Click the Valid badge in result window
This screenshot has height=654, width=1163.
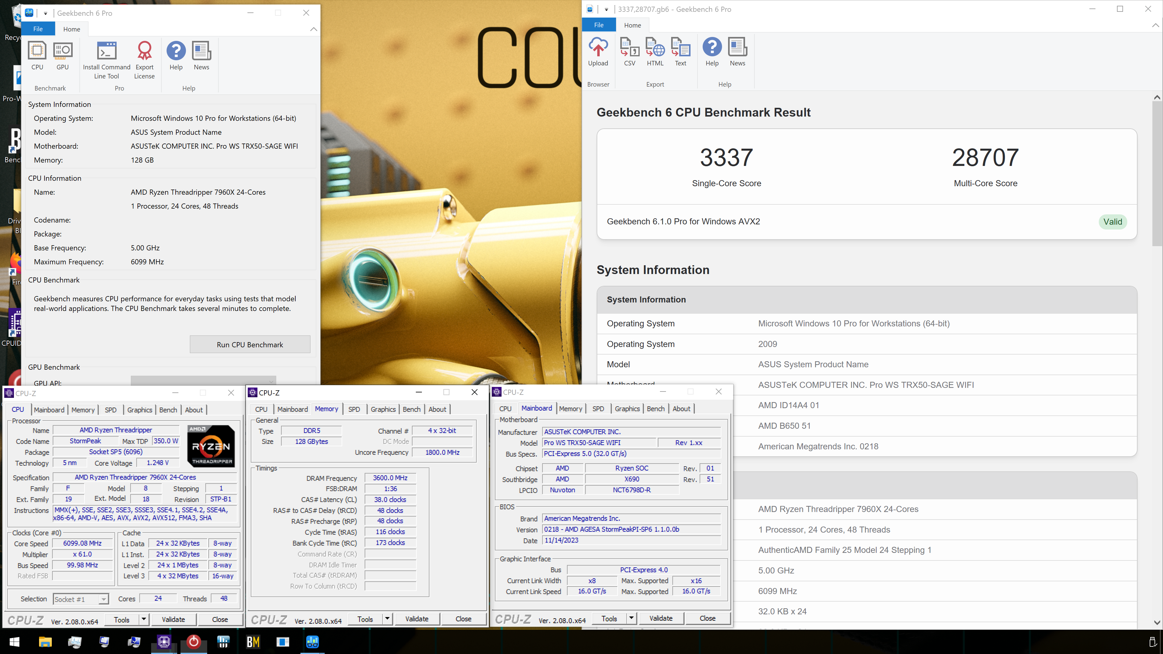(1113, 222)
